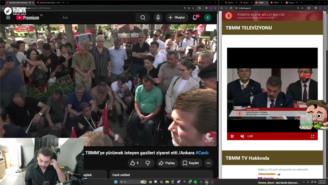The height and width of the screenshot is (185, 328).
Task: Switch to the Terörsüz tab
Action: (x=292, y=3)
